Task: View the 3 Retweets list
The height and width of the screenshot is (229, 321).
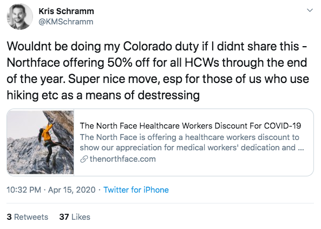Action: (27, 217)
